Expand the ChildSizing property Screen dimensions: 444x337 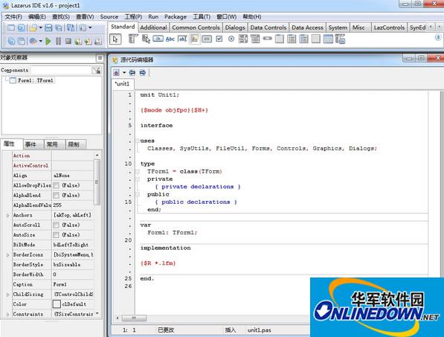click(x=7, y=295)
